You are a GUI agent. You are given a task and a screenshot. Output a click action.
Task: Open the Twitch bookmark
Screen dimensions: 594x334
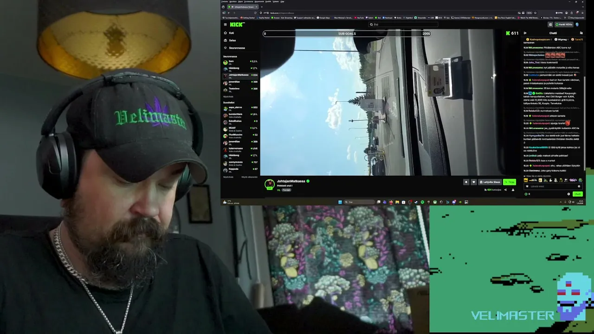coord(370,18)
